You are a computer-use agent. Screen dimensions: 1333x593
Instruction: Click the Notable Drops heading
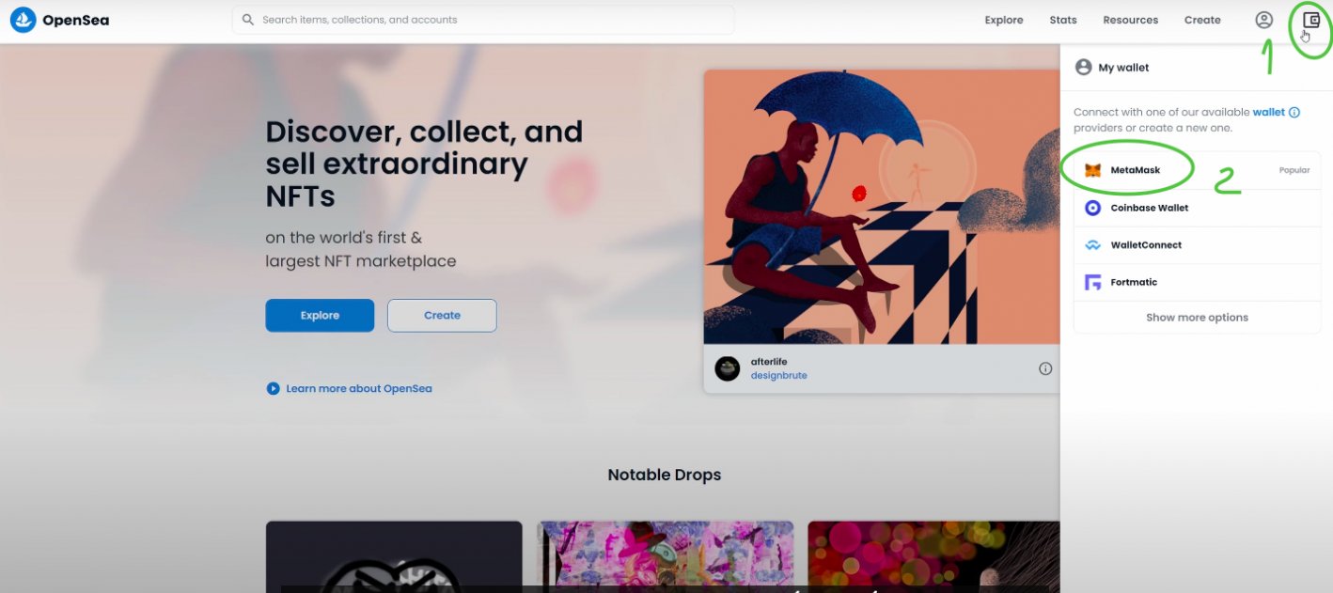click(x=665, y=475)
